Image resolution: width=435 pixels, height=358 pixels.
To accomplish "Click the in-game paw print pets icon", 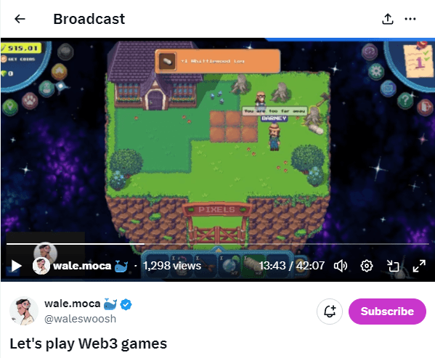I will click(x=30, y=100).
